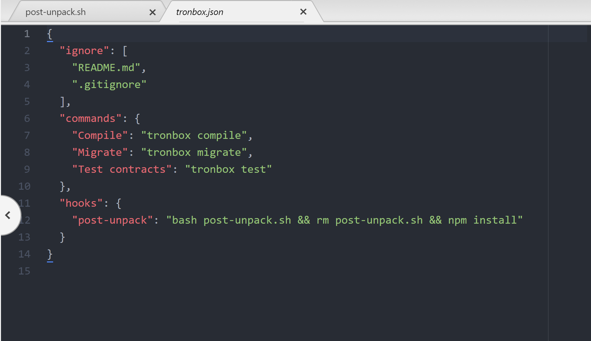Click the "tronbox compile" value
Viewport: 591px width, 341px height.
pos(193,135)
